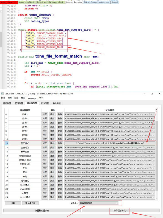Select the 对箱断开连接 tone name cell
This screenshot has height=218, width=163.
click(x=25, y=160)
